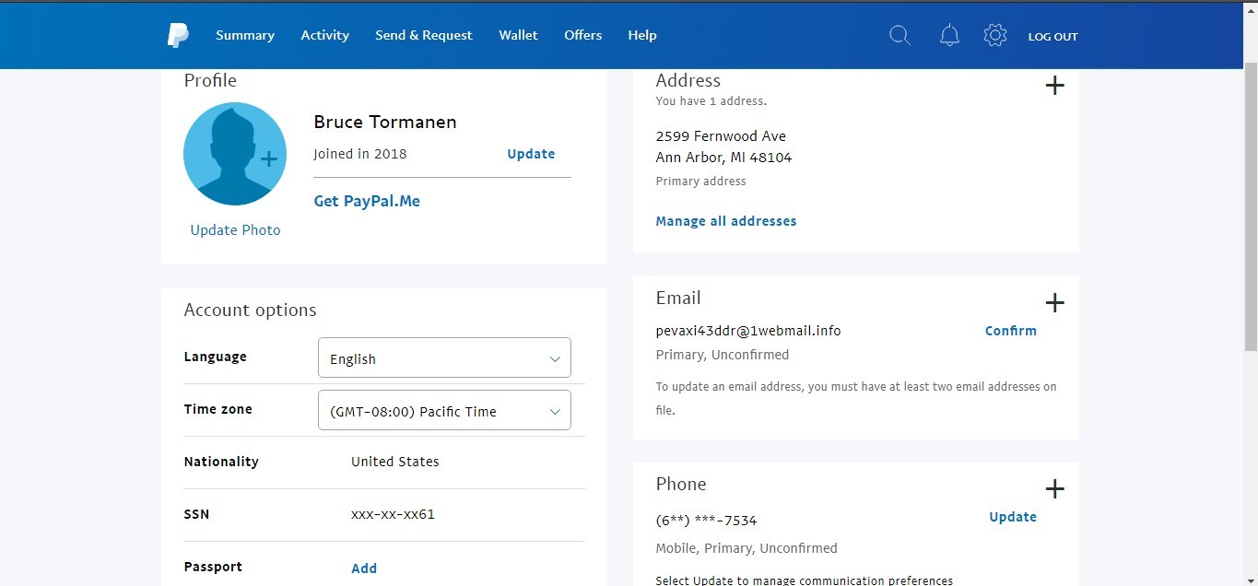This screenshot has height=586, width=1258.
Task: Open the Send & Request menu
Action: [x=423, y=36]
